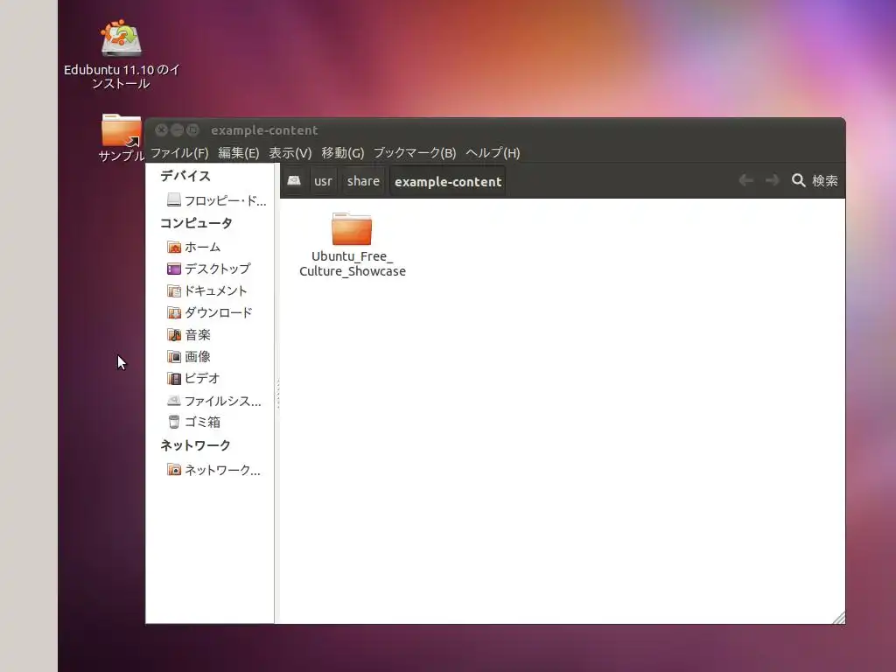Open the 表示(V) menu

tap(290, 153)
